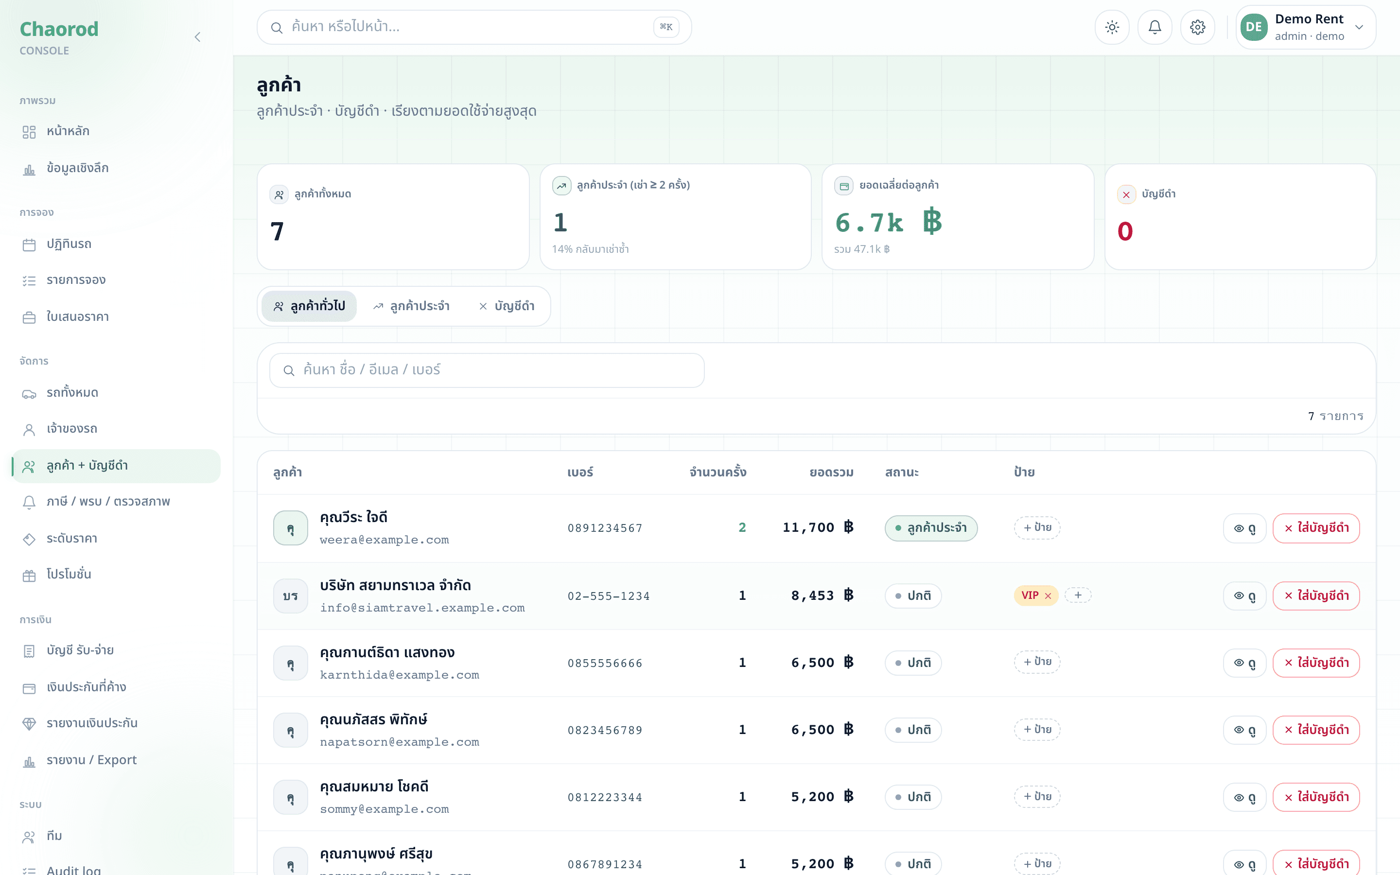This screenshot has height=875, width=1400.
Task: Add tag for คุณสมหมาย โชคดี
Action: [1037, 797]
